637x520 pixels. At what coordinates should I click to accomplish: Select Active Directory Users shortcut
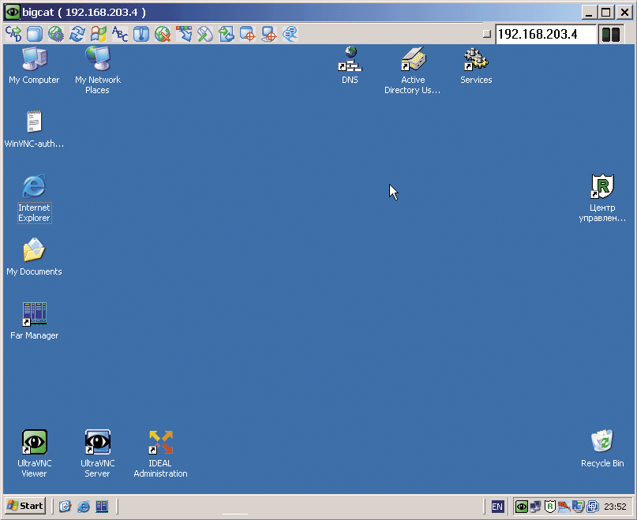[x=413, y=70]
